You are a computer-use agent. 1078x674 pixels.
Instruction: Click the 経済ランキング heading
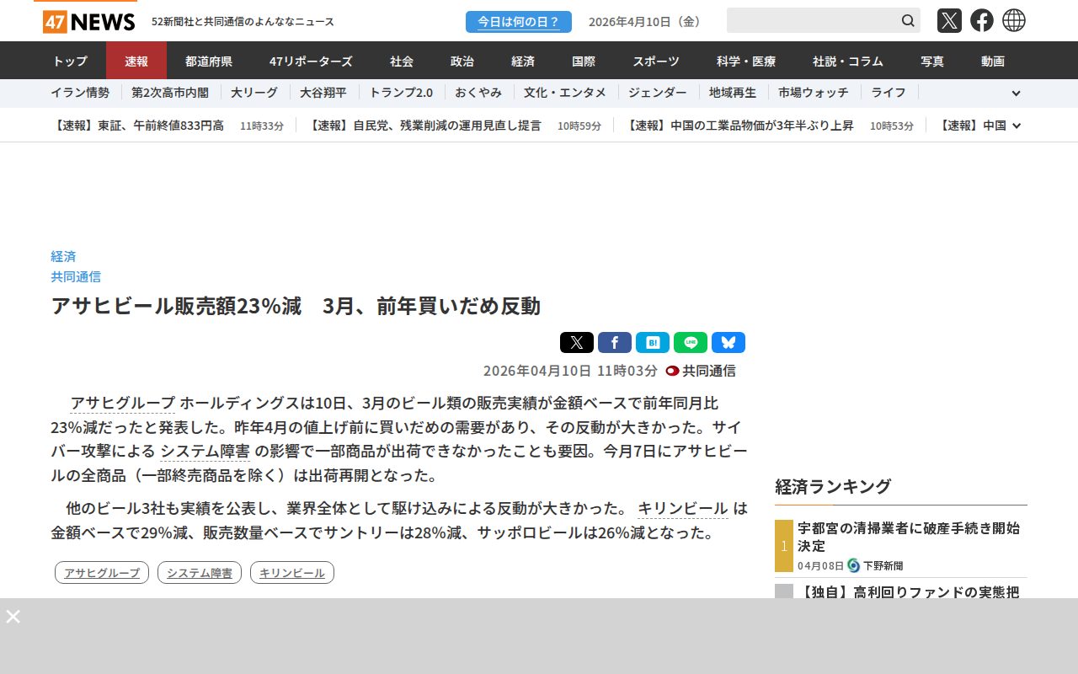click(x=833, y=486)
